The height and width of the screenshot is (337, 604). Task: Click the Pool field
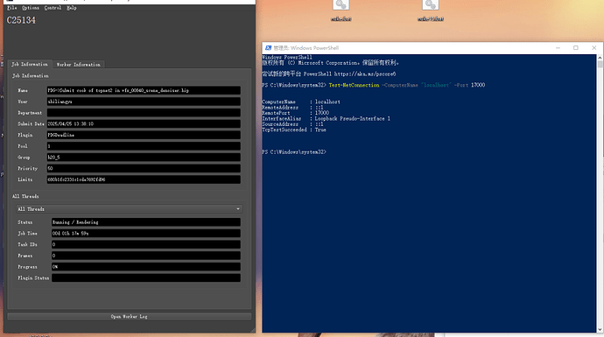(x=144, y=146)
